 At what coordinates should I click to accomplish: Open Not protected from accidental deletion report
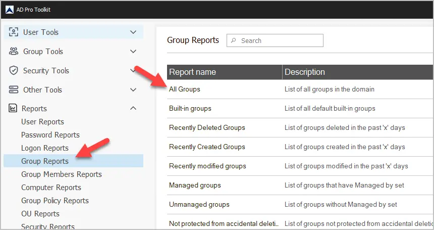tap(224, 223)
